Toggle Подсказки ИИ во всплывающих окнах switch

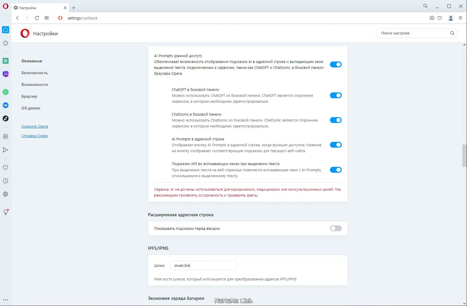[x=336, y=170]
